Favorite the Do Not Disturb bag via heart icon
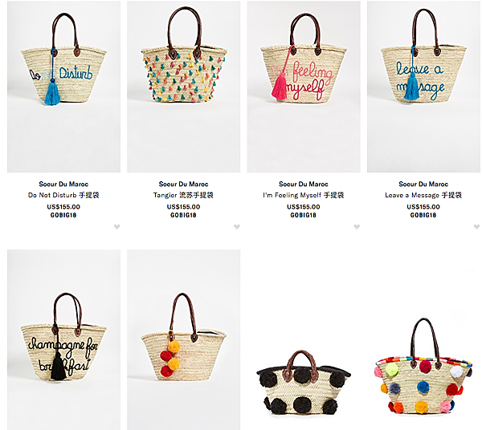Screen dimensions: 482x430 (116, 227)
